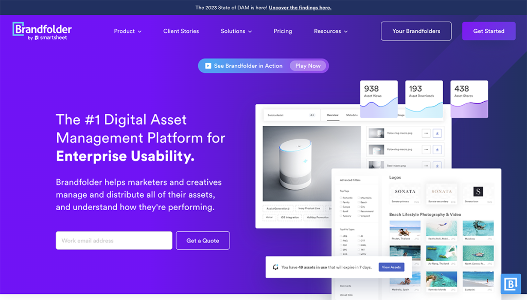
Task: Click the play icon in the demo banner
Action: click(x=208, y=66)
